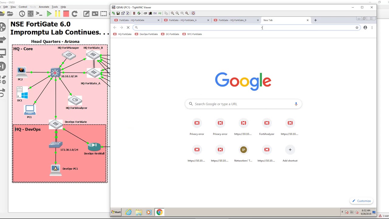Open the GNS3 View menu
The image size is (389, 219).
click(x=13, y=7)
